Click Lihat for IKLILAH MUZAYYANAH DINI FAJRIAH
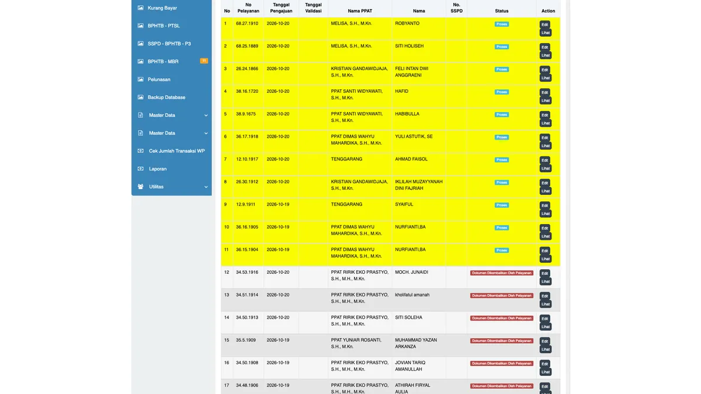 546,191
